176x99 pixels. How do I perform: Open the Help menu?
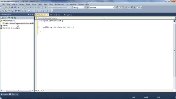[x=87, y=4]
